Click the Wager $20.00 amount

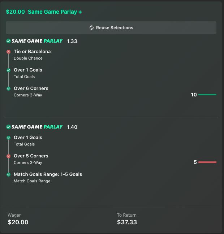18,222
